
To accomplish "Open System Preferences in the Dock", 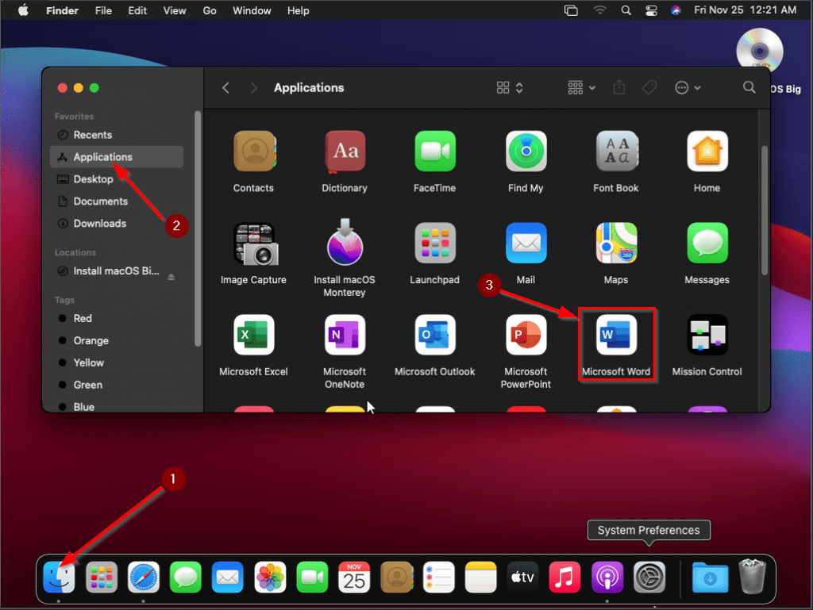I will 649,577.
